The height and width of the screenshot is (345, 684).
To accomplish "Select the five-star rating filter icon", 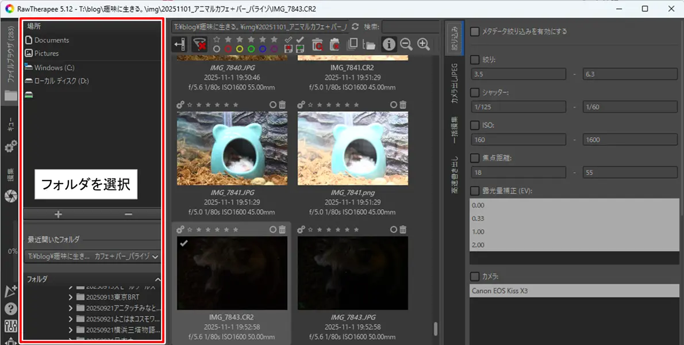I will coord(274,39).
